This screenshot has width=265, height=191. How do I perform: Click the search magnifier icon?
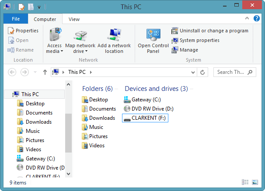click(x=250, y=72)
